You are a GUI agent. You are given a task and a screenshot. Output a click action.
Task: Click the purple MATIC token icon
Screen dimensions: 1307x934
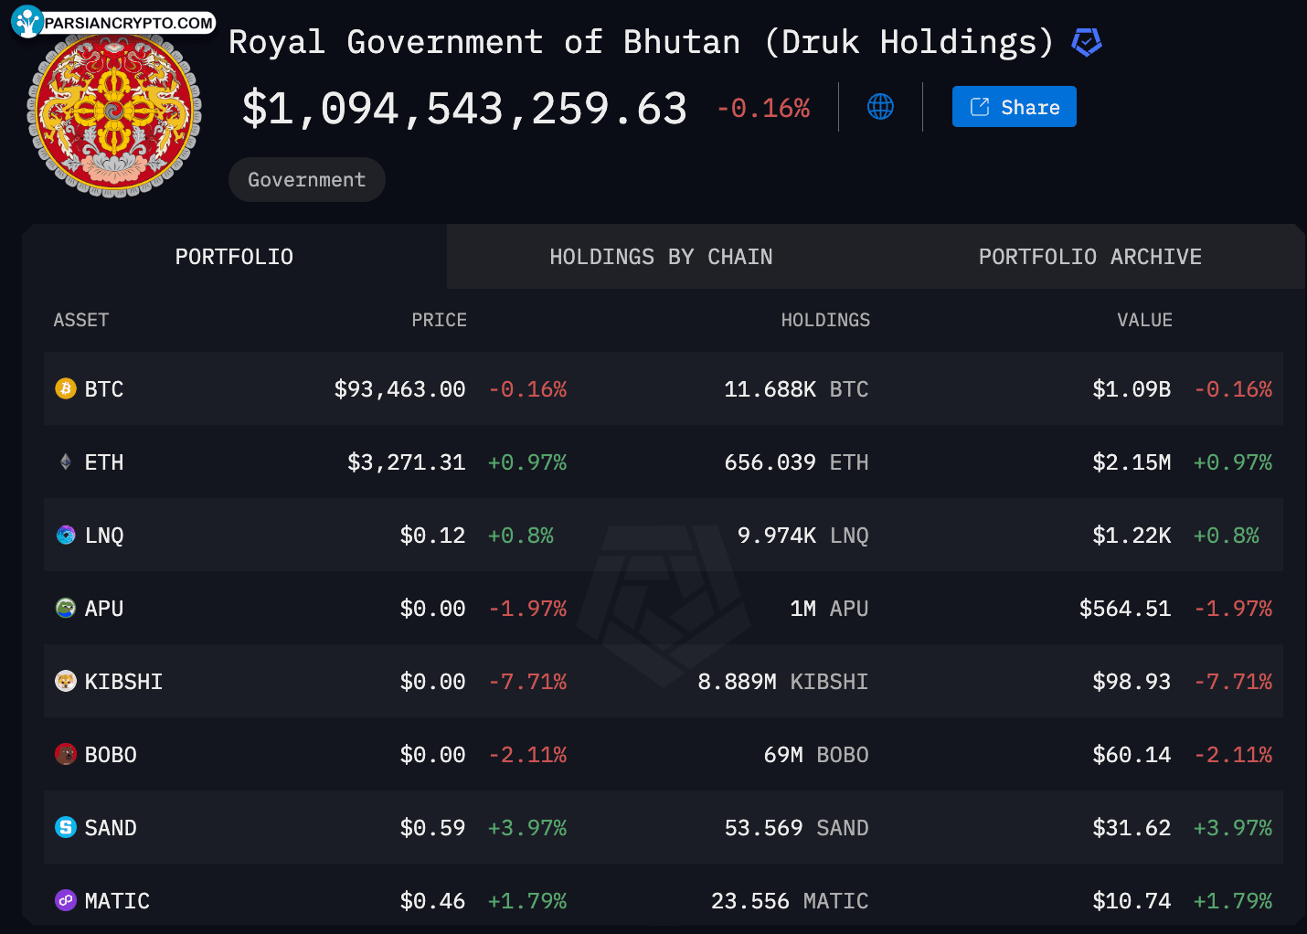point(66,900)
